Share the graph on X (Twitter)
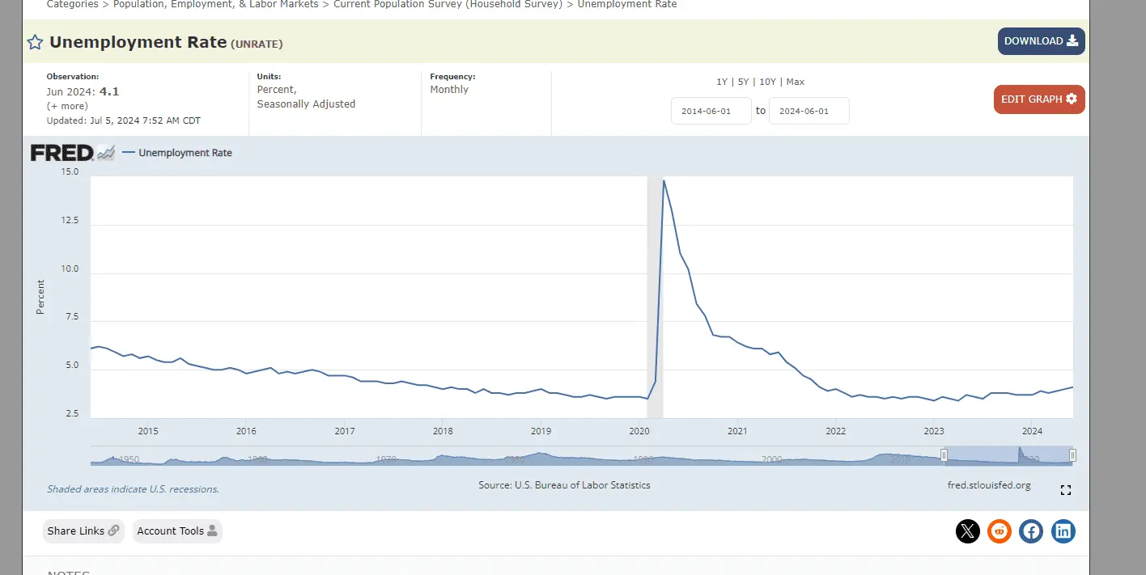The image size is (1146, 575). (968, 531)
